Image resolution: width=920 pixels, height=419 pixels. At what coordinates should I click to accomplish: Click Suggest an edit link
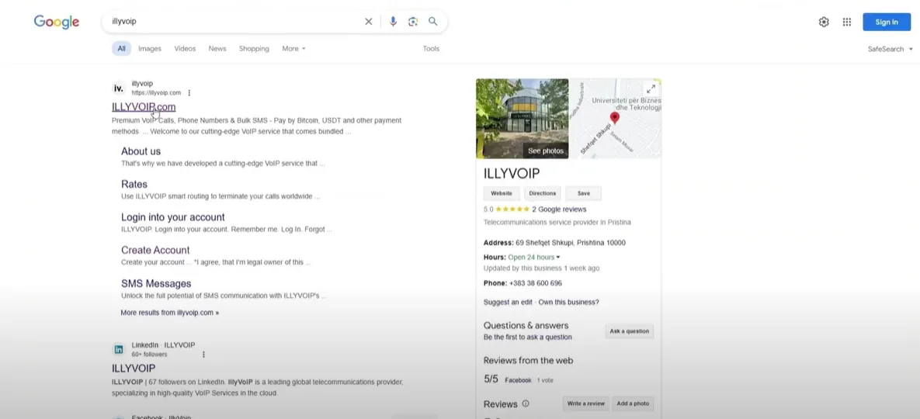coord(508,303)
